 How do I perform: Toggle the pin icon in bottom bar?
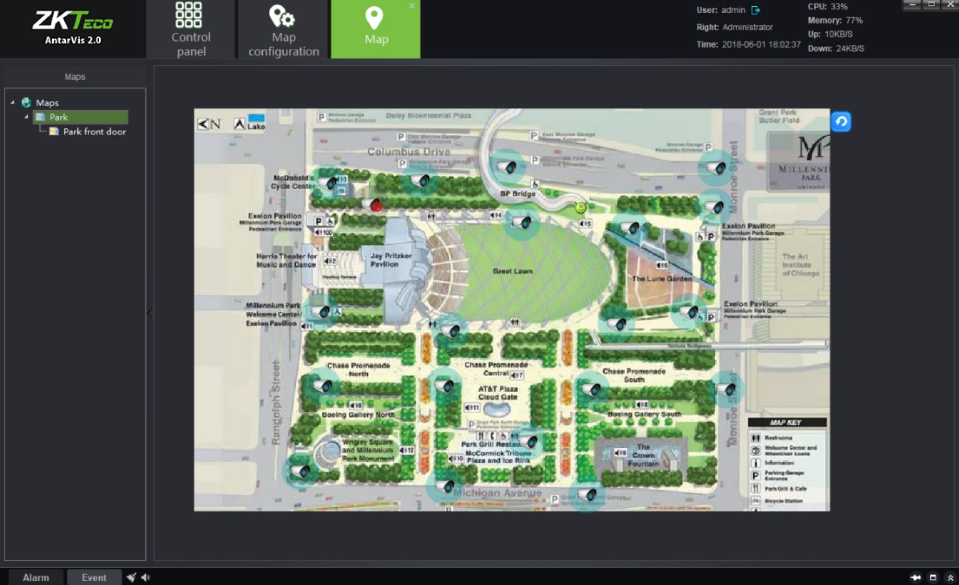coord(915,577)
